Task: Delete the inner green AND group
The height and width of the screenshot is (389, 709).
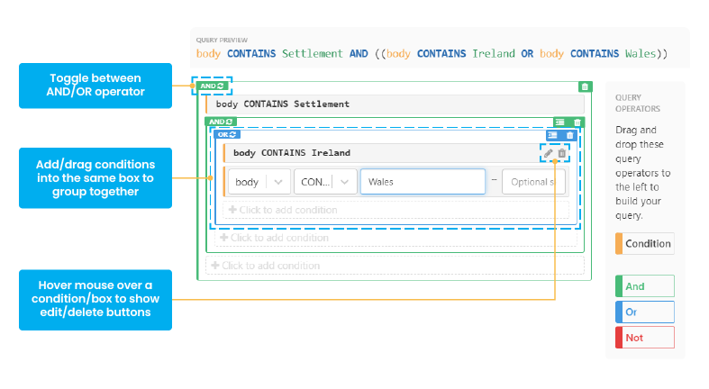Action: click(x=577, y=122)
